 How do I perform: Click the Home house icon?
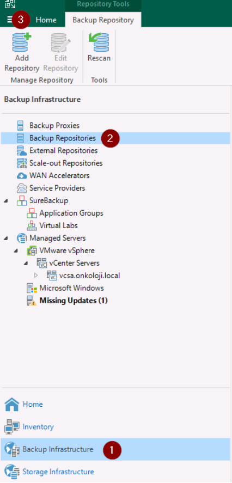tap(11, 405)
